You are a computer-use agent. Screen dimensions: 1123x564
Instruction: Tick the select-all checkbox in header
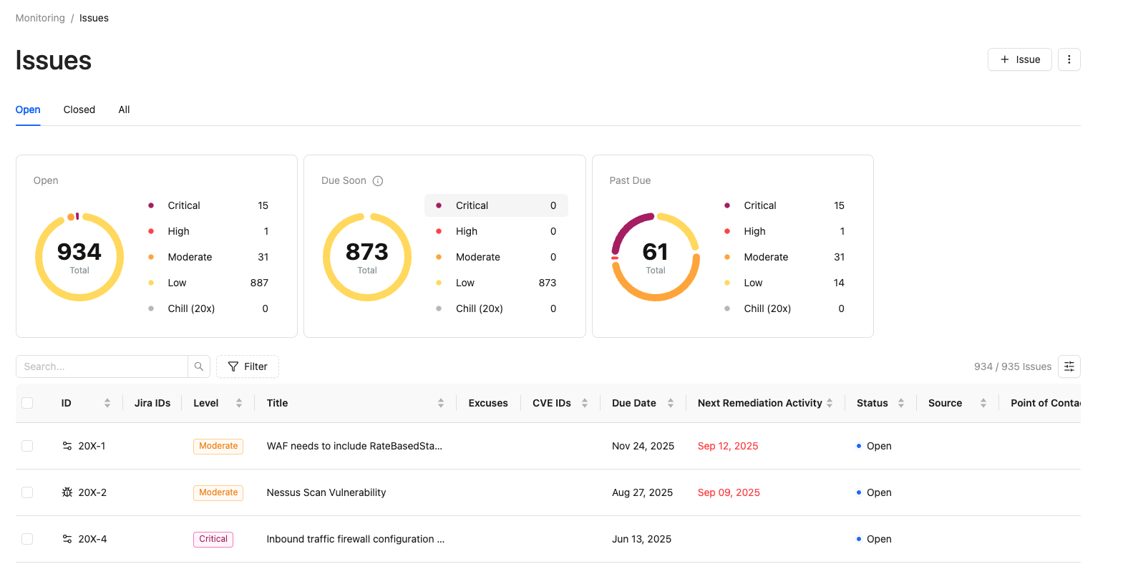[x=27, y=403]
